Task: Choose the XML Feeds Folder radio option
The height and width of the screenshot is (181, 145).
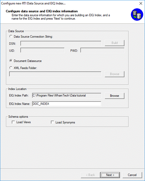Action: [x=11, y=68]
